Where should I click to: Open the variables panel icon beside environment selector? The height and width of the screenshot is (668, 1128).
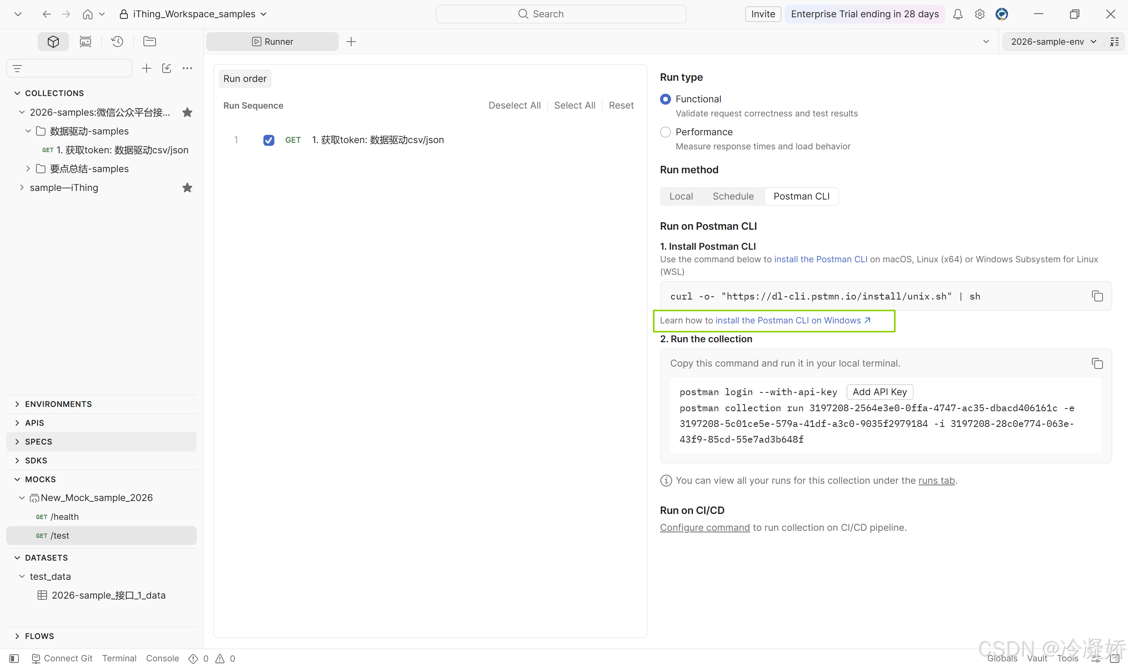coord(1114,42)
